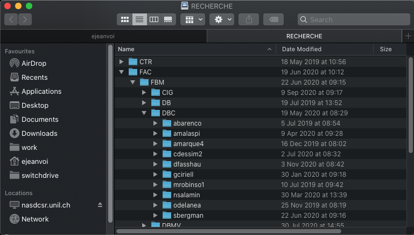Click the Edit Tags toolbar button
414x235 pixels.
273,19
